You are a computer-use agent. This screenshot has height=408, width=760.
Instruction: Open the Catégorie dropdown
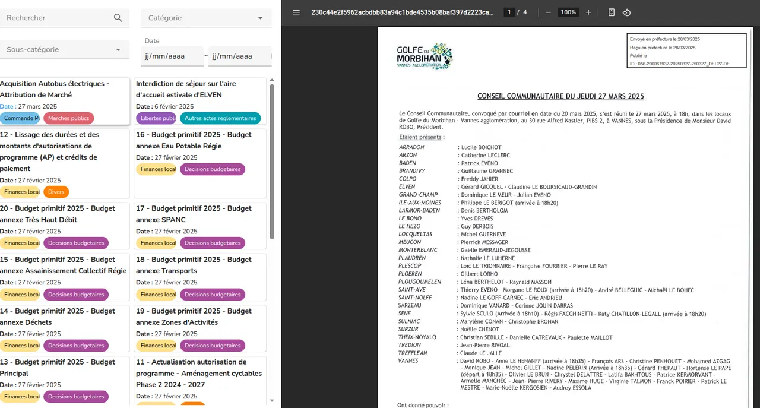coord(206,18)
